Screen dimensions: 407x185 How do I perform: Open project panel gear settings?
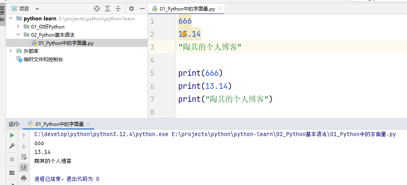coord(132,9)
